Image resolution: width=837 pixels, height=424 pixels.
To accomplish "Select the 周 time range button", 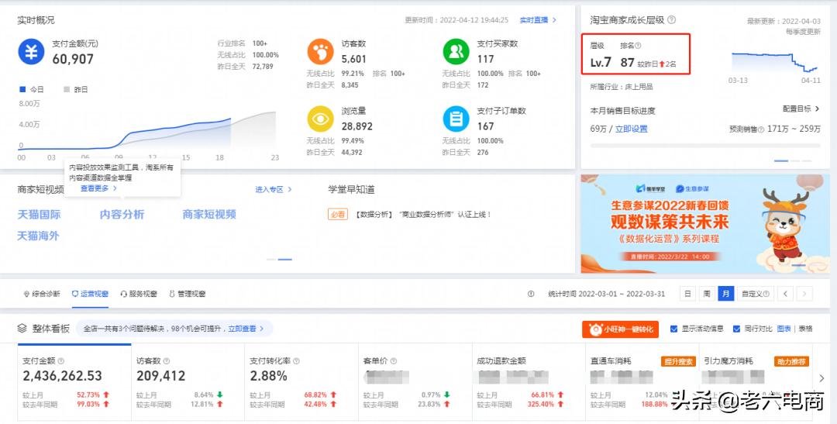I will 707,294.
